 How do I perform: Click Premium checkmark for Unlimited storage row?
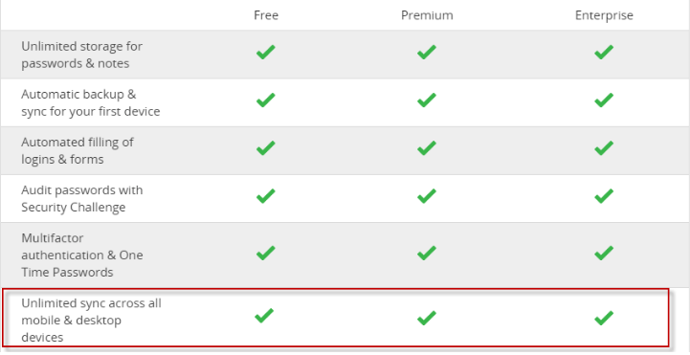click(427, 52)
